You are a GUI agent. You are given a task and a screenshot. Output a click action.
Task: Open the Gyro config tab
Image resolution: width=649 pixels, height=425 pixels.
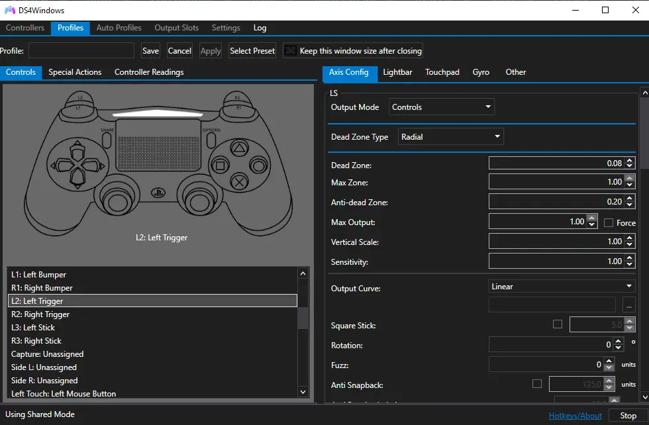tap(481, 72)
